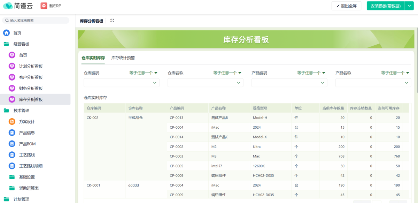Image resolution: width=418 pixels, height=204 pixels.
Task: Open 客户分析看板 in sidebar
Action: coord(31,77)
